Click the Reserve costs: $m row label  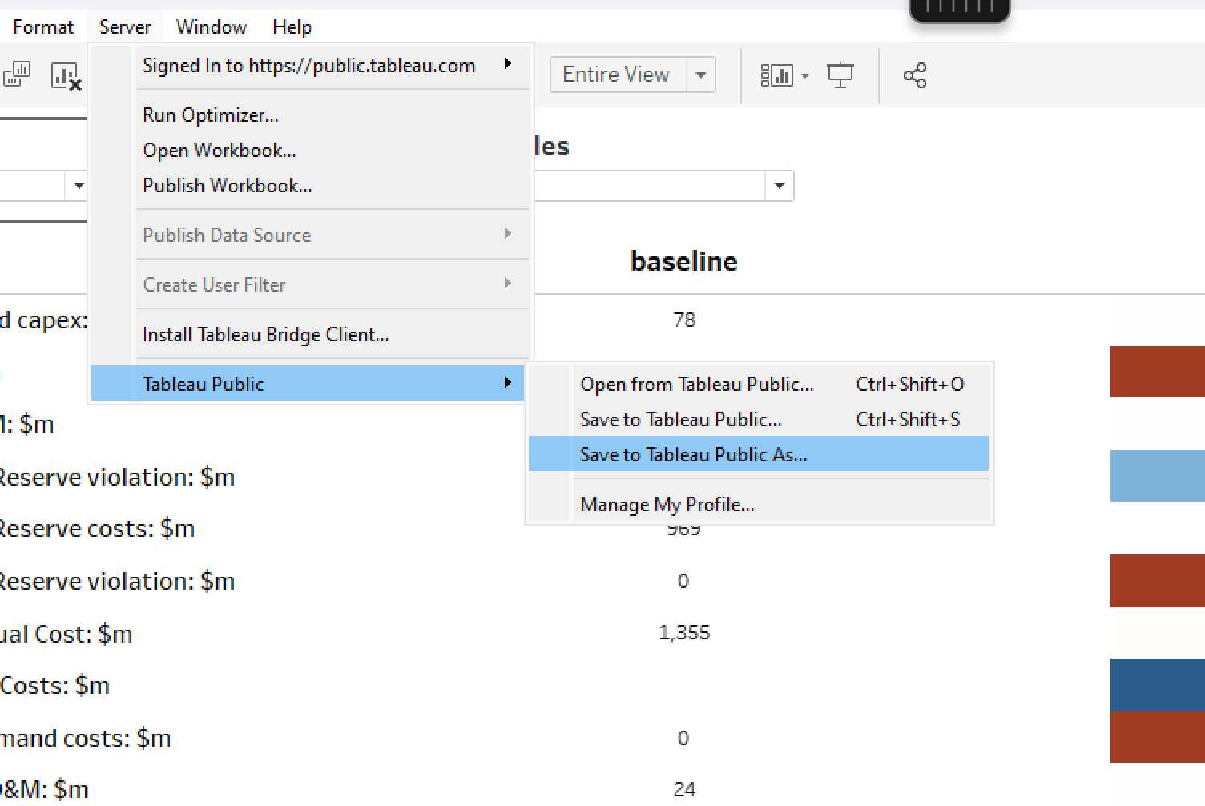click(x=96, y=529)
